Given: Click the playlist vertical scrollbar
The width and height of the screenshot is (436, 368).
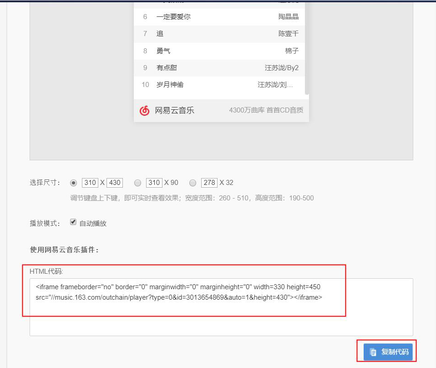Looking at the screenshot, I should pyautogui.click(x=307, y=49).
